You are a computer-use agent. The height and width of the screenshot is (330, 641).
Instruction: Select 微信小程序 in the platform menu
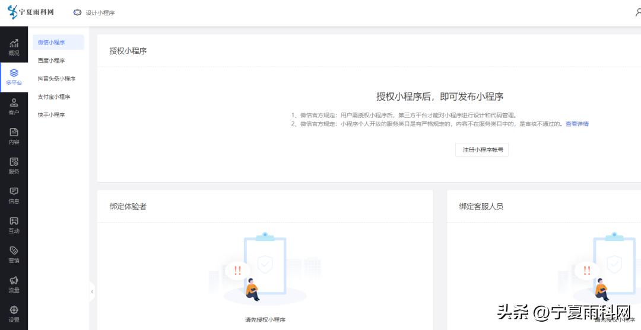pyautogui.click(x=58, y=43)
